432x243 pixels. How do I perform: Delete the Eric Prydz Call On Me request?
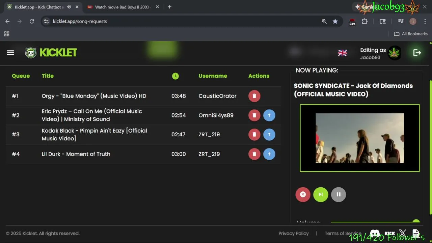(x=254, y=115)
